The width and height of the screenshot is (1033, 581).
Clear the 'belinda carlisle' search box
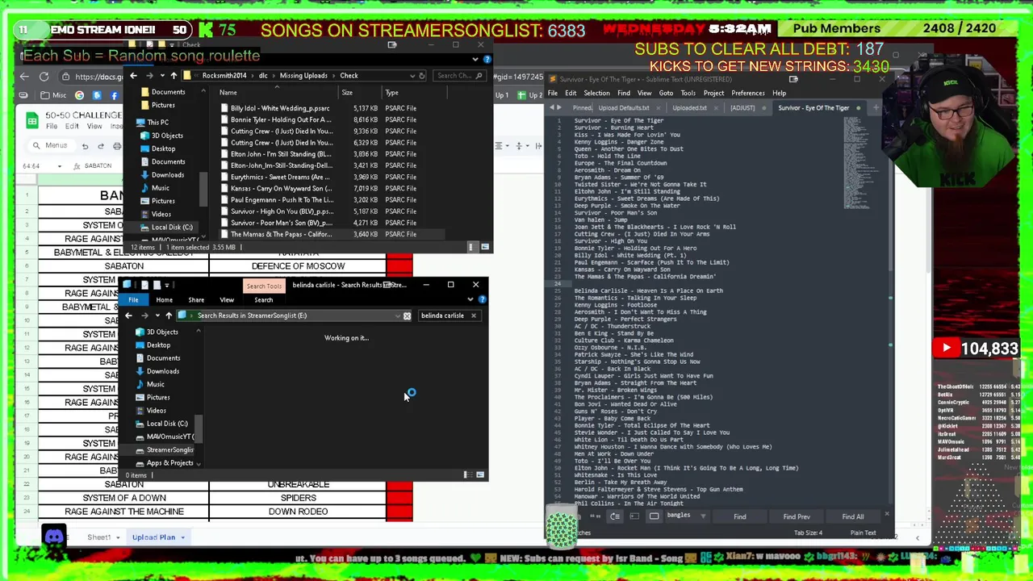pos(474,316)
